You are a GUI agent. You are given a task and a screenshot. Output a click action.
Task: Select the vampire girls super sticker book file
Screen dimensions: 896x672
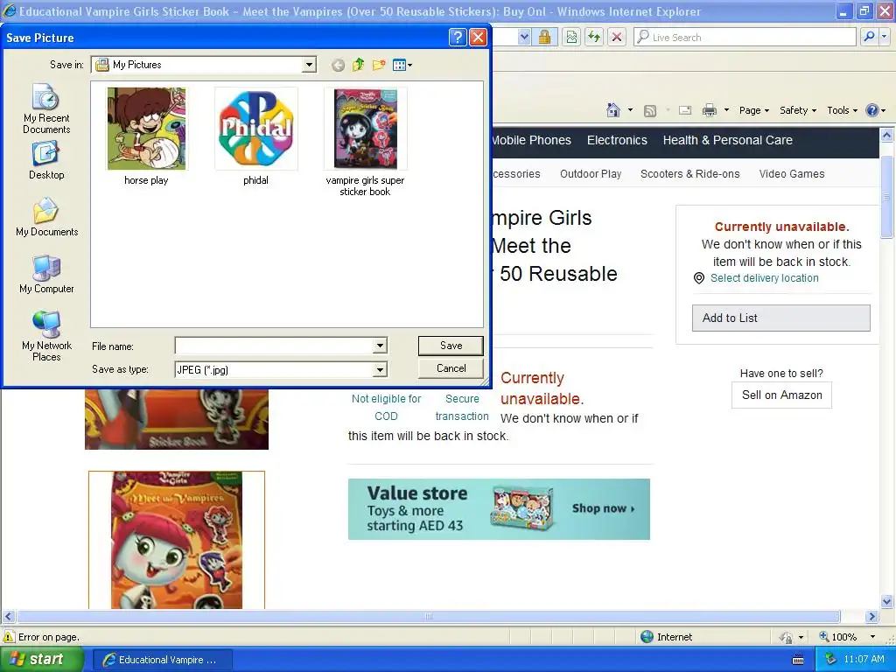click(x=365, y=142)
